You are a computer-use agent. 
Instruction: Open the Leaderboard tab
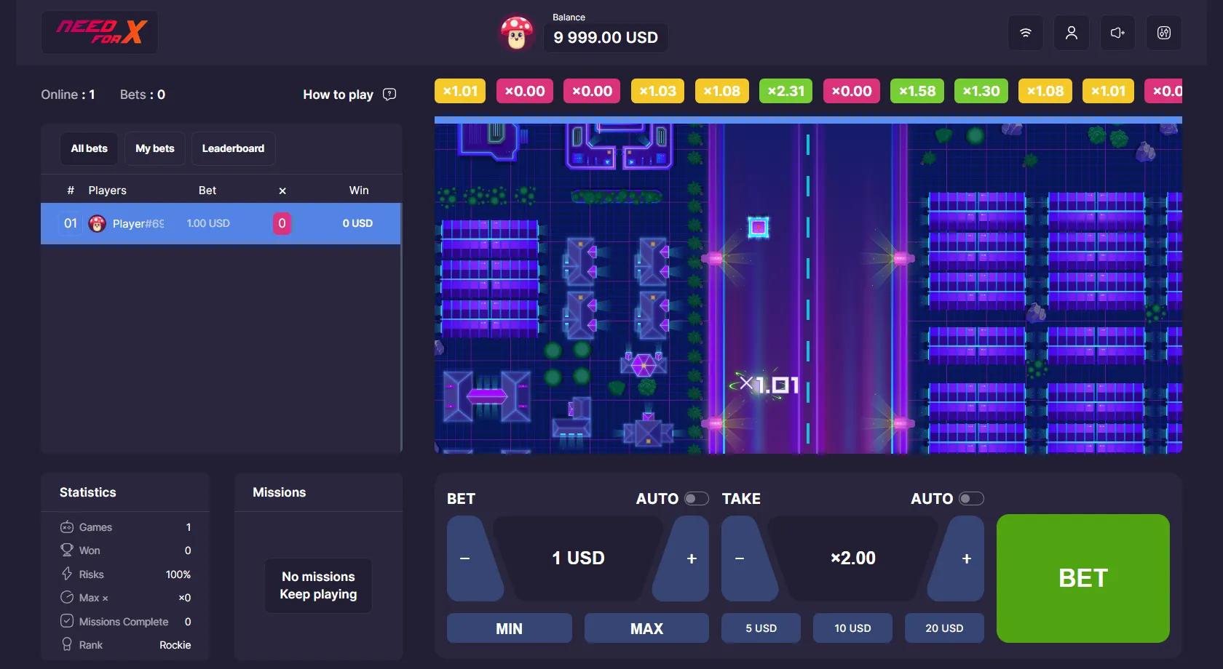point(233,148)
